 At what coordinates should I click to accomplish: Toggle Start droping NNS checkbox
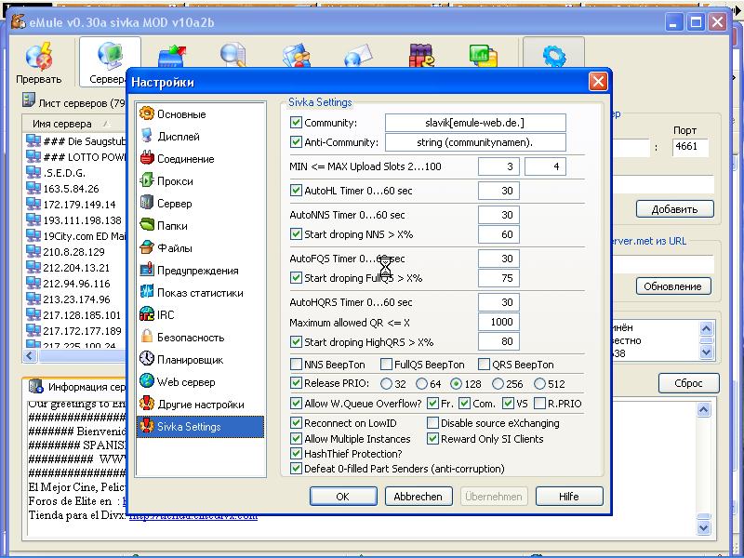296,234
